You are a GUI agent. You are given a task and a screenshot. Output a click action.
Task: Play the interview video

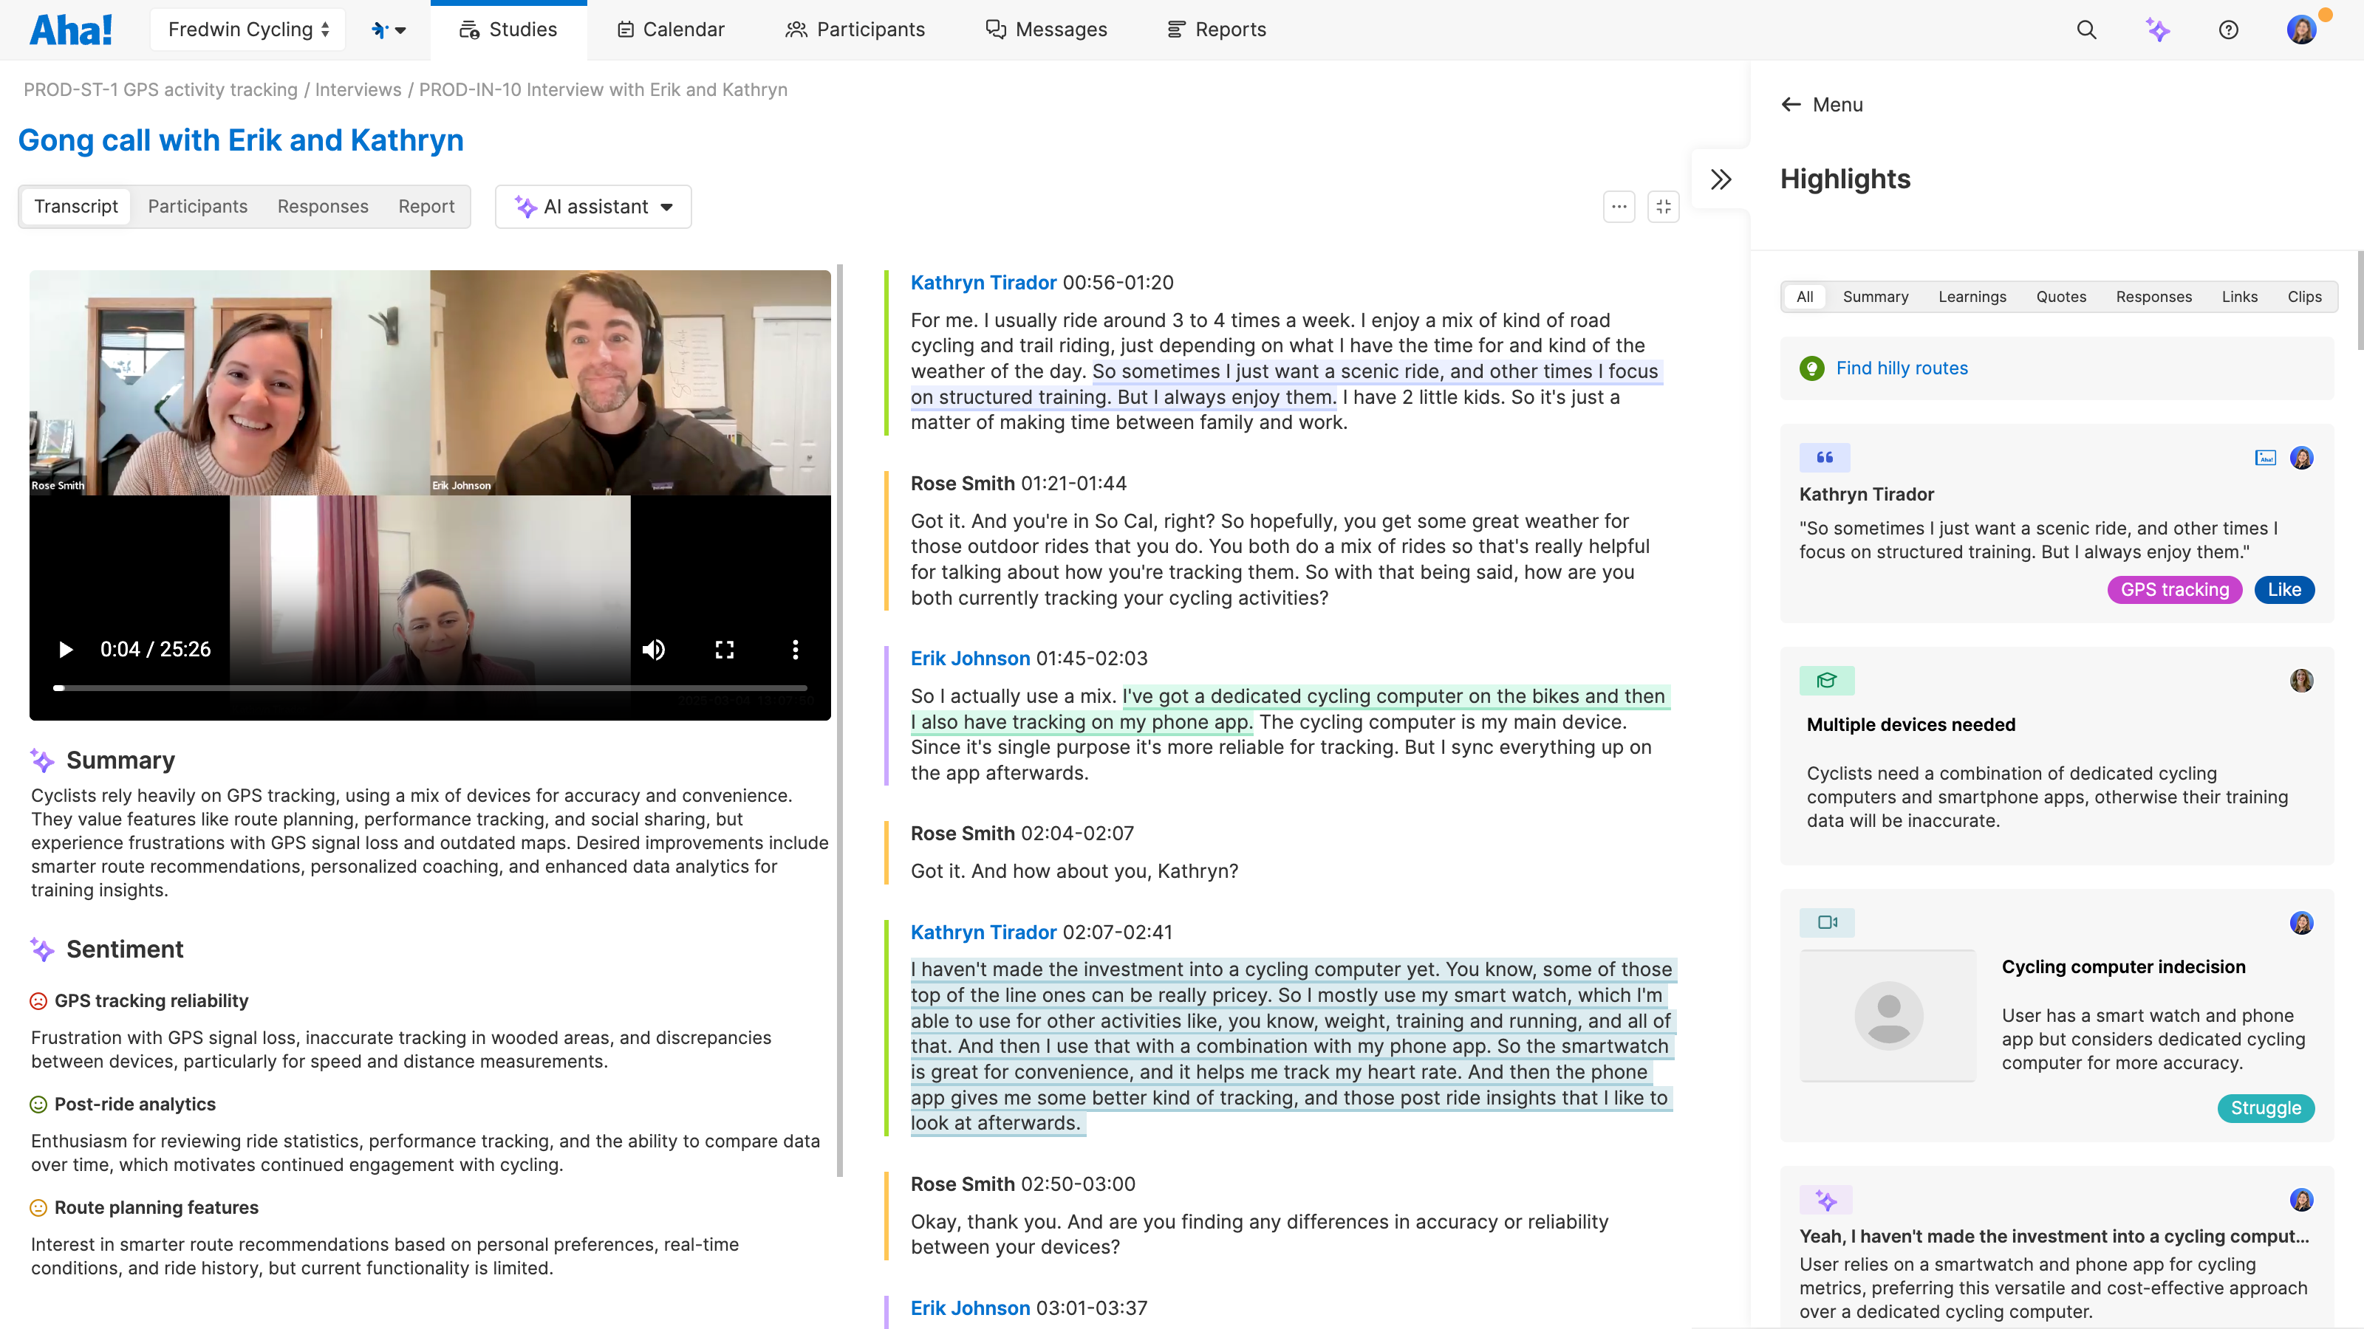(x=65, y=650)
